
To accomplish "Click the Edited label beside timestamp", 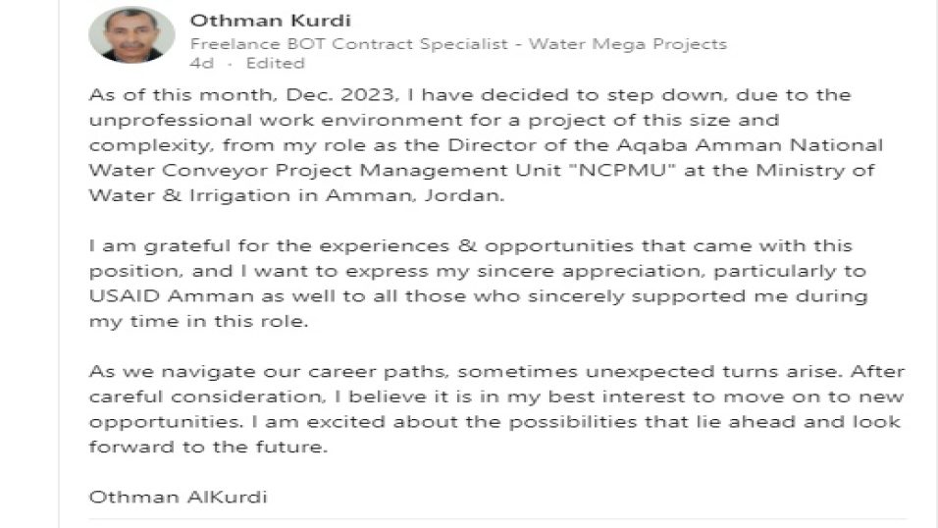I will point(275,63).
